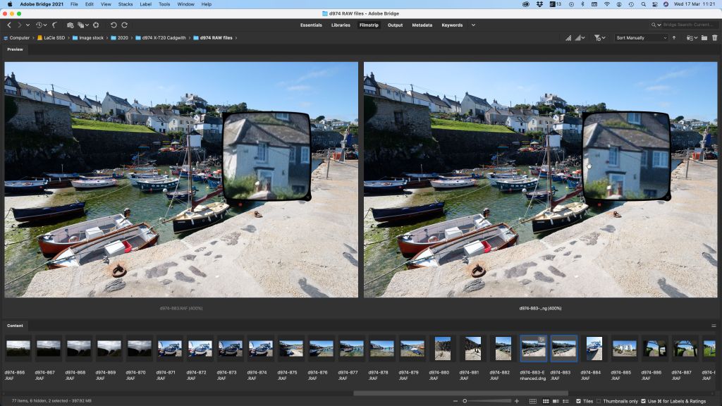This screenshot has width=722, height=406.
Task: Click the Open in Camera Raw icon
Action: pyautogui.click(x=690, y=37)
